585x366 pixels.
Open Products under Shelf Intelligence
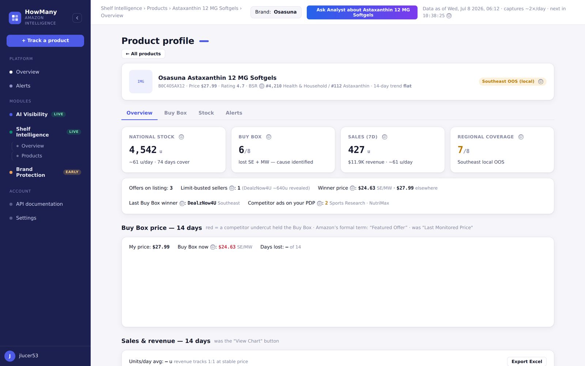click(x=32, y=156)
